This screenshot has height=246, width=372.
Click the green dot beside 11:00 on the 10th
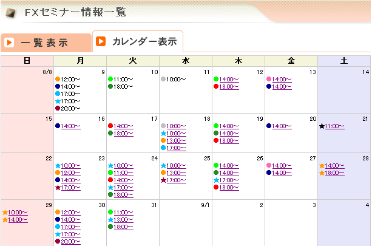pyautogui.click(x=110, y=79)
